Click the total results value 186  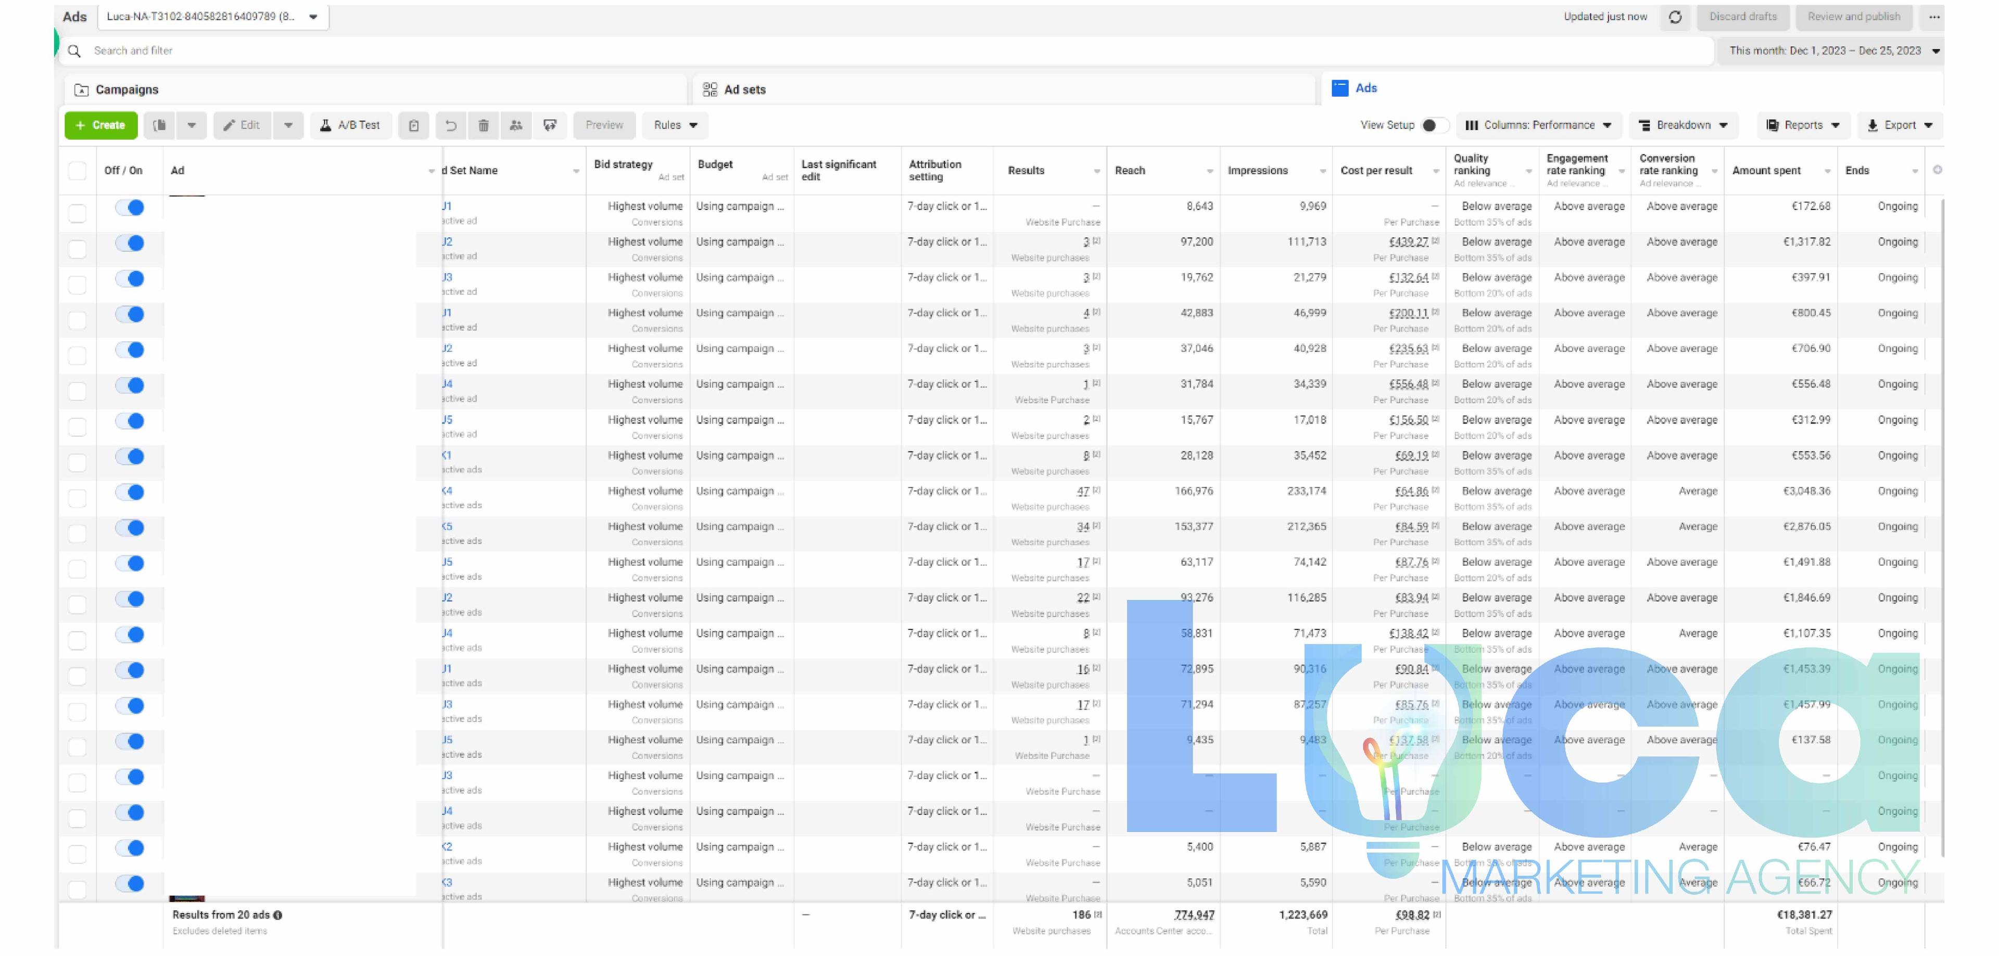pyautogui.click(x=1082, y=915)
